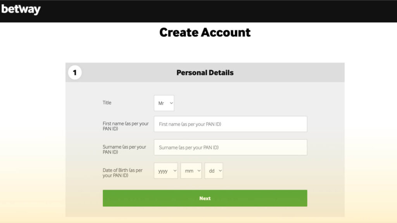This screenshot has width=397, height=223.
Task: Open the mm birth month dropdown
Action: tap(191, 171)
